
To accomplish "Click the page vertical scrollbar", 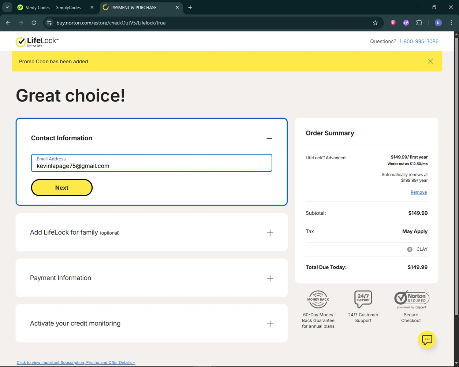I will tap(456, 176).
